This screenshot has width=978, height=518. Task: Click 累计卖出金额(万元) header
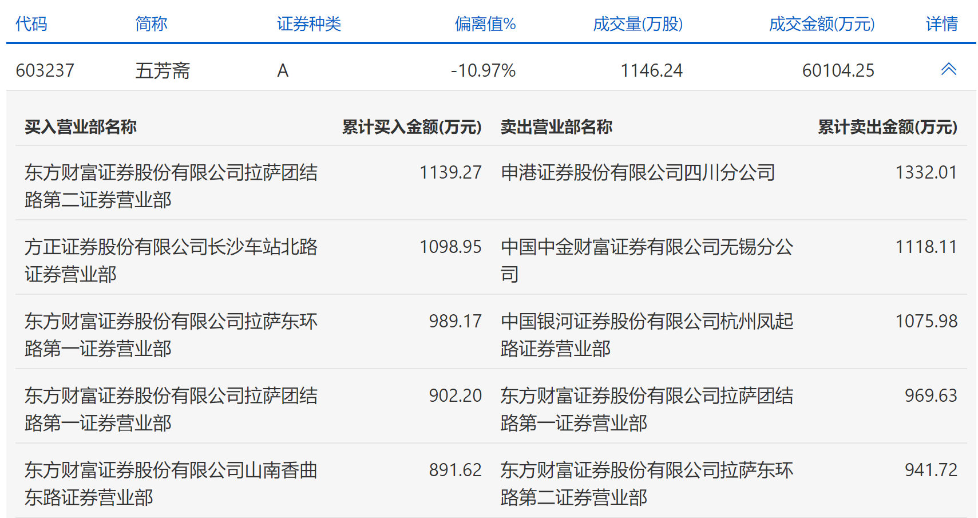click(x=888, y=126)
